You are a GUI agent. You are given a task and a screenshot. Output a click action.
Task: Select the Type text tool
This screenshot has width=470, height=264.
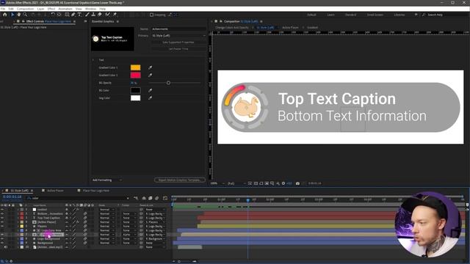[79, 15]
